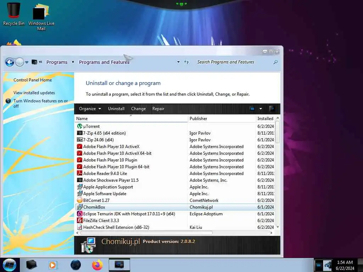
Task: Select the Eclipse Temurin JDK icon
Action: click(80, 214)
